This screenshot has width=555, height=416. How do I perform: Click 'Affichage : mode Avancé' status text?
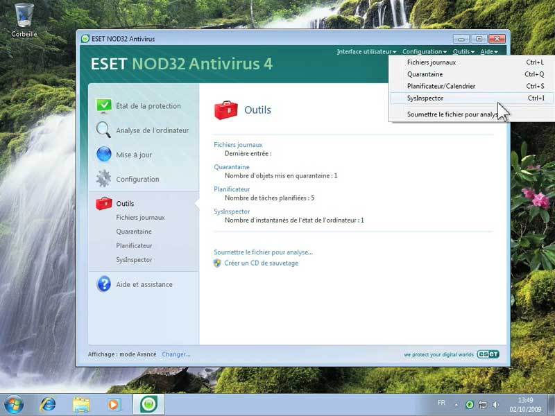122,354
